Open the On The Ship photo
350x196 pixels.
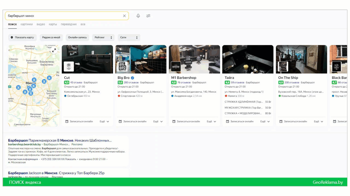click(301, 59)
